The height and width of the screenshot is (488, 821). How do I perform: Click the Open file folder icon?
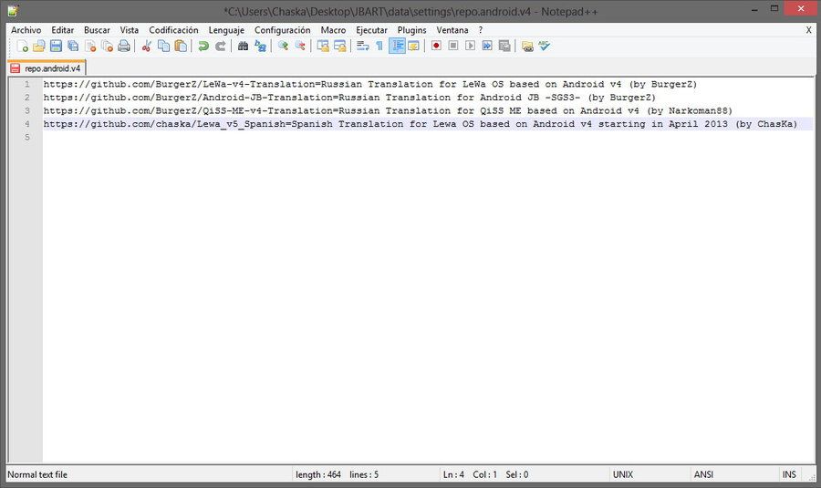click(38, 47)
